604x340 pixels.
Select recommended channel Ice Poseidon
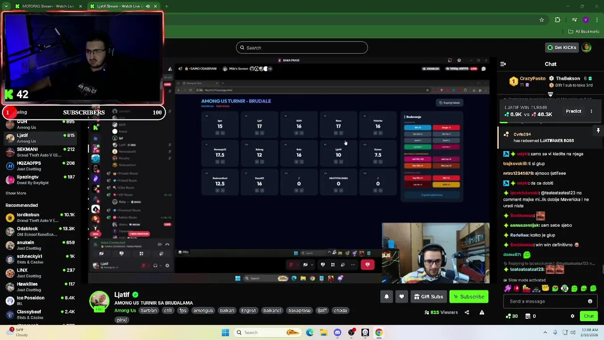point(40,300)
